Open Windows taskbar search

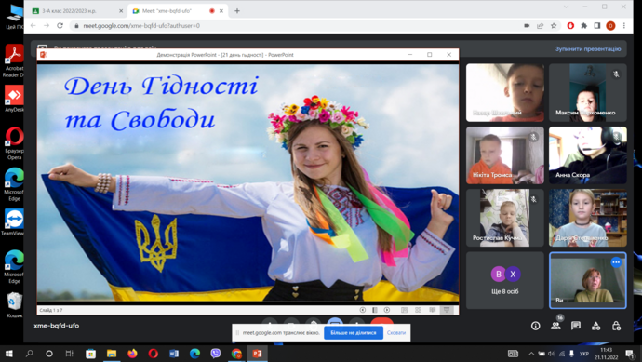coord(29,354)
